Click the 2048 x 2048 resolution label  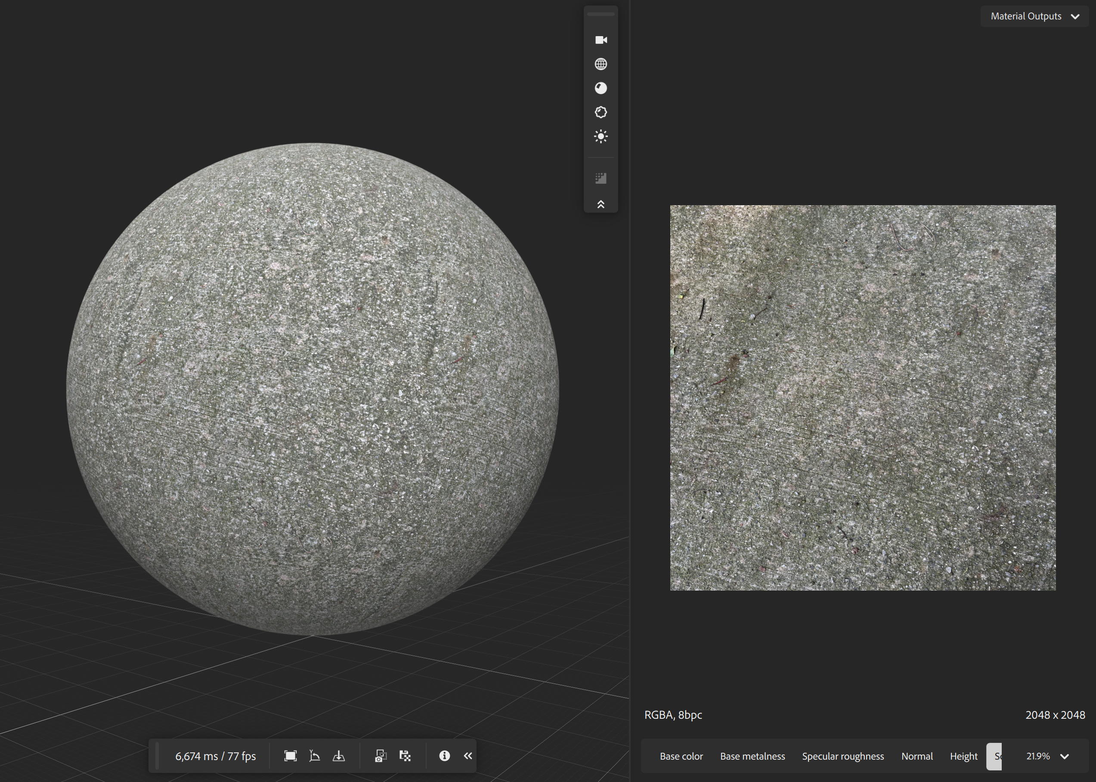point(1055,714)
